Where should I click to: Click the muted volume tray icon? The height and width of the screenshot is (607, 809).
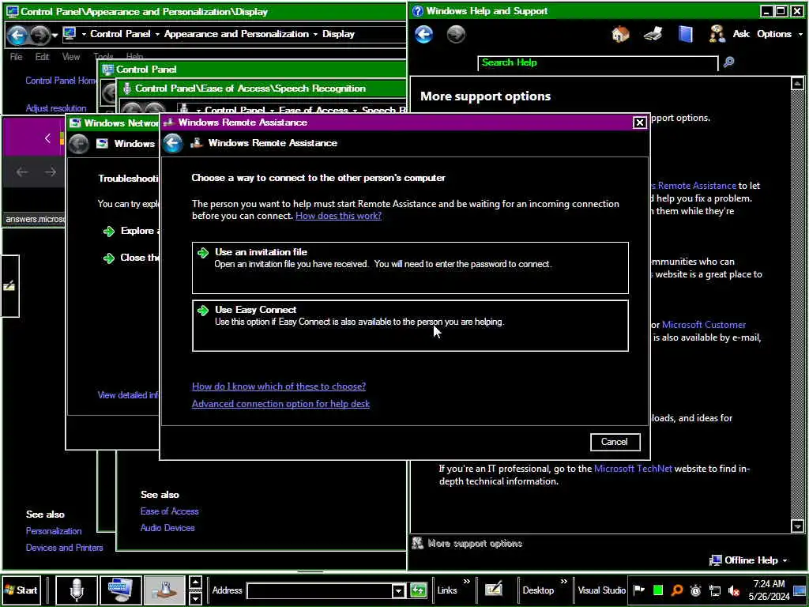click(734, 590)
